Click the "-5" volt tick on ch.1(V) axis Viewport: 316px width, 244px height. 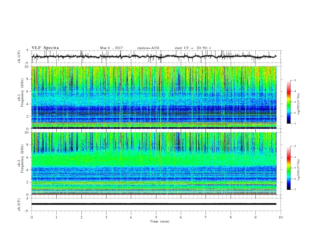[x=27, y=63]
